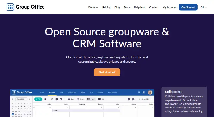Open the Docs page
Viewport: 214px width, 117px height.
(127, 7)
